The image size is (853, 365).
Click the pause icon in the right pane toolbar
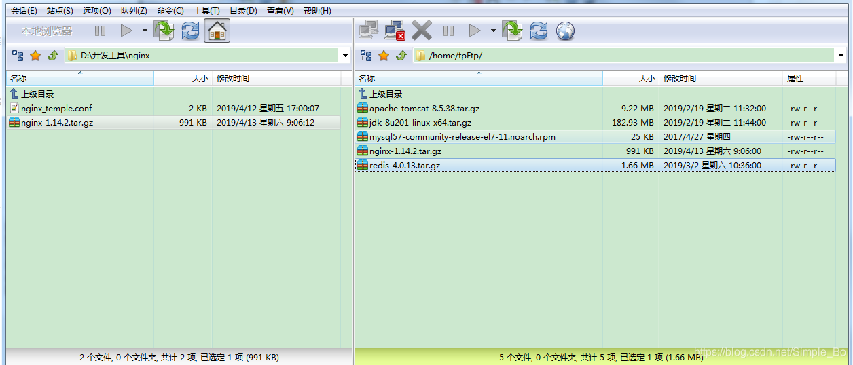click(x=448, y=31)
